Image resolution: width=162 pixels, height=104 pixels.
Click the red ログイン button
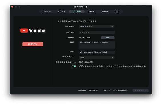coord(33,44)
